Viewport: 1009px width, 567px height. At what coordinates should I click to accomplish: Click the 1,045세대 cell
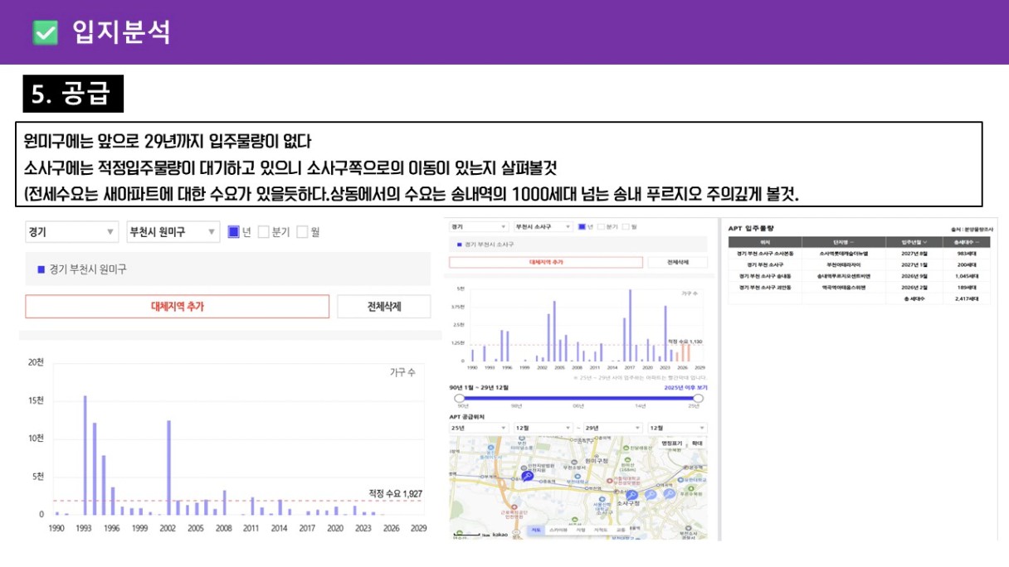pos(966,276)
